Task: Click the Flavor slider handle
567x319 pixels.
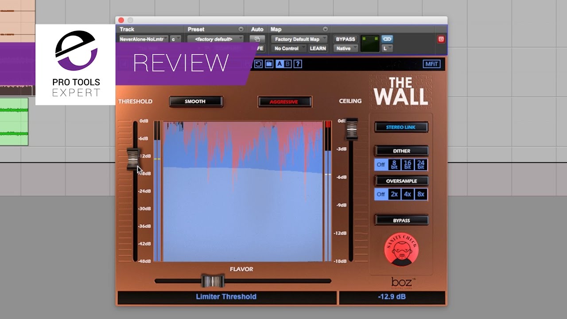Action: point(213,281)
